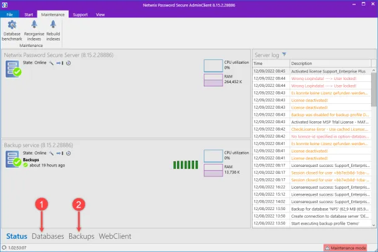Select log row Start executing backup profile 'Demo'
This screenshot has height=252, width=378.
[312, 223]
